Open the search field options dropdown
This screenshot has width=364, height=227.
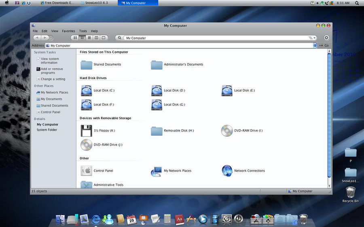[x=312, y=38]
